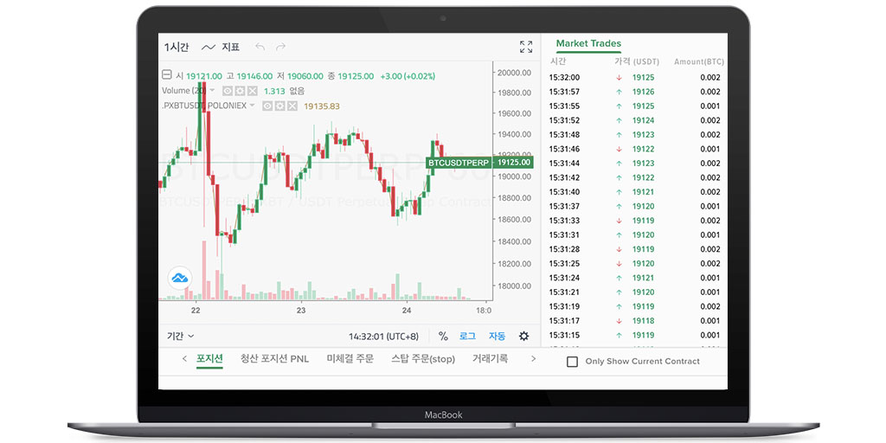Click the green up arrow at 15:31:44
This screenshot has width=886, height=443.
coord(619,164)
